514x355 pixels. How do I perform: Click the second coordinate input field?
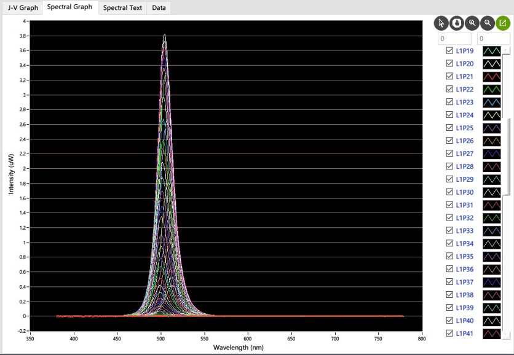click(x=493, y=39)
